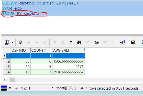This screenshot has height=96, width=143.
Task: Open the grid select mode icon
Action: point(7,42)
